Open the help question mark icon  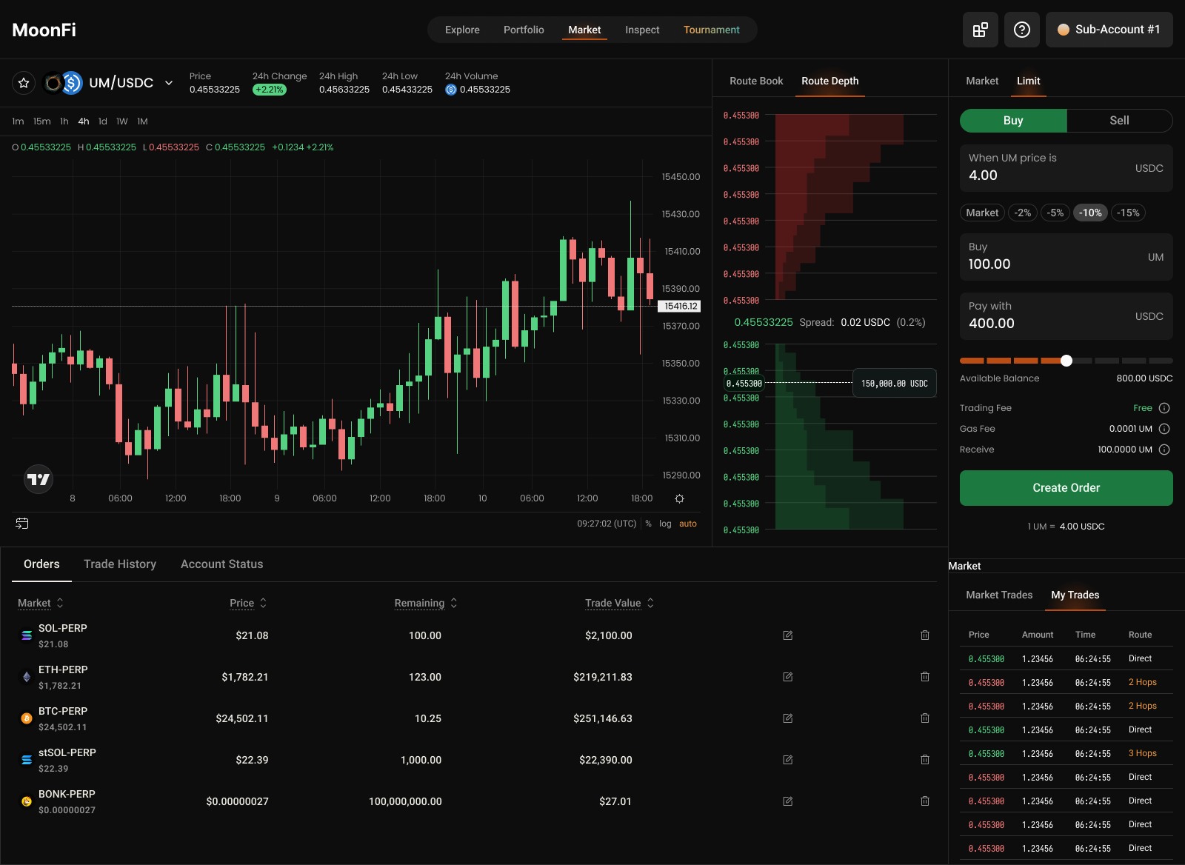(1021, 30)
